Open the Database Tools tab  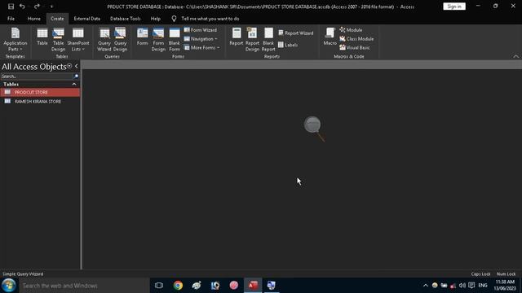pyautogui.click(x=125, y=19)
